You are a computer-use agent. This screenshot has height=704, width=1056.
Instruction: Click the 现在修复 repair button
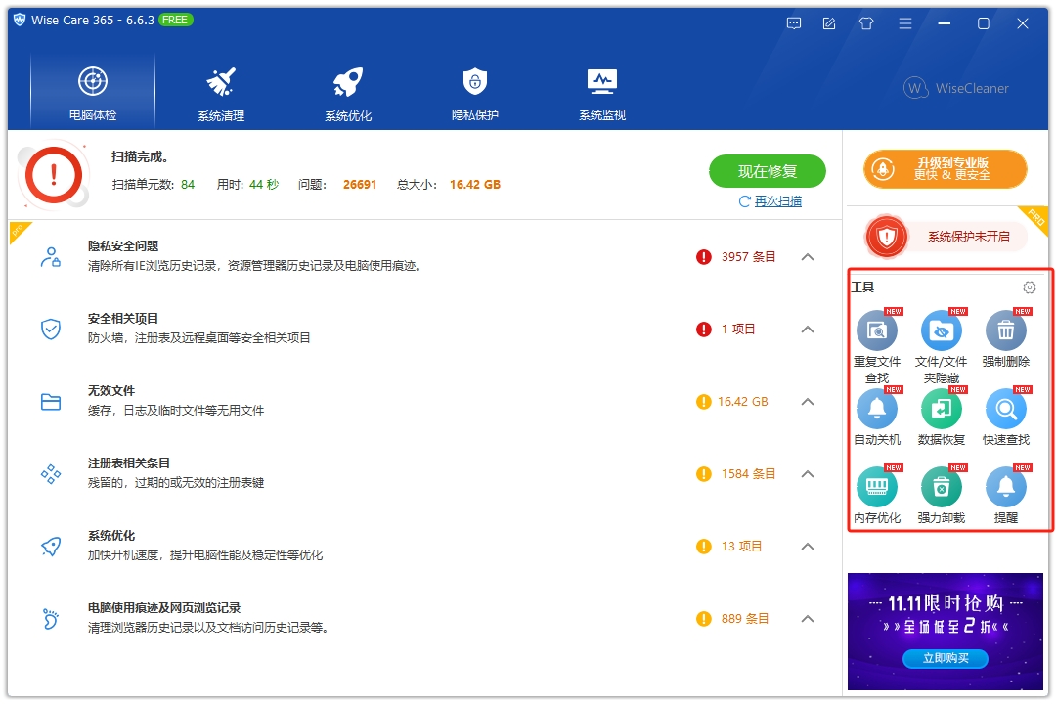[x=768, y=170]
